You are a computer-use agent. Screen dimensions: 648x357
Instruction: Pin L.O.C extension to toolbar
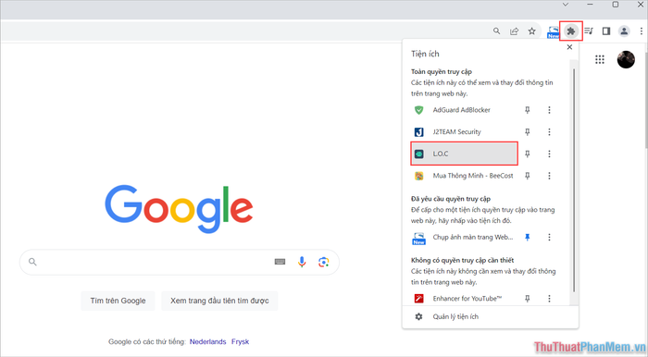[x=528, y=154]
